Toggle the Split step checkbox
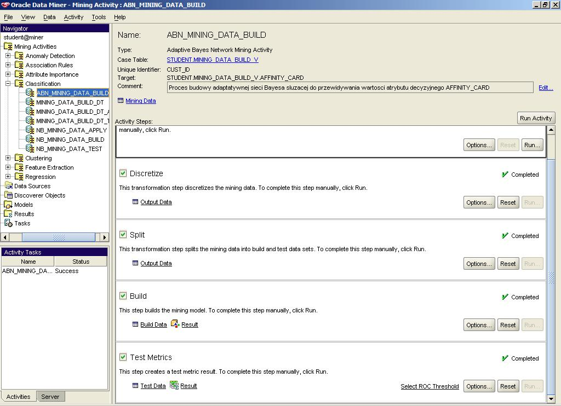 coord(123,234)
